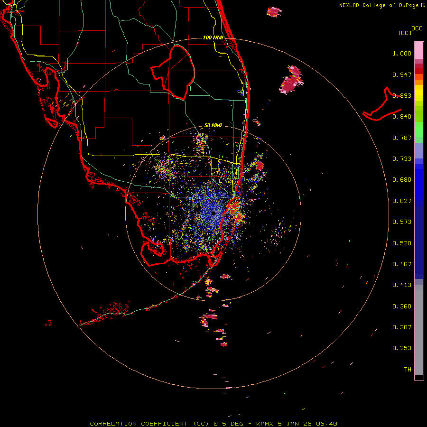Image resolution: width=427 pixels, height=427 pixels.
Task: Click the pink top color swatch
Action: coord(419,50)
